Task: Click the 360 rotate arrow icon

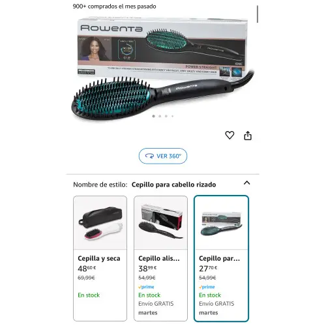Action: [149, 156]
